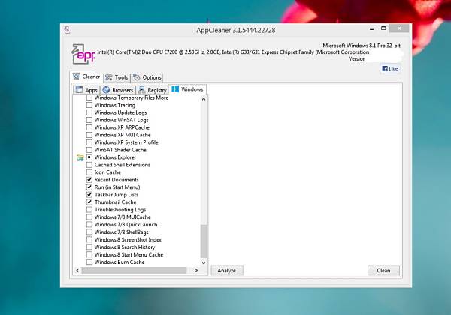Minimize the AppCleaner window
Screen dimensions: 451x315
[371, 28]
